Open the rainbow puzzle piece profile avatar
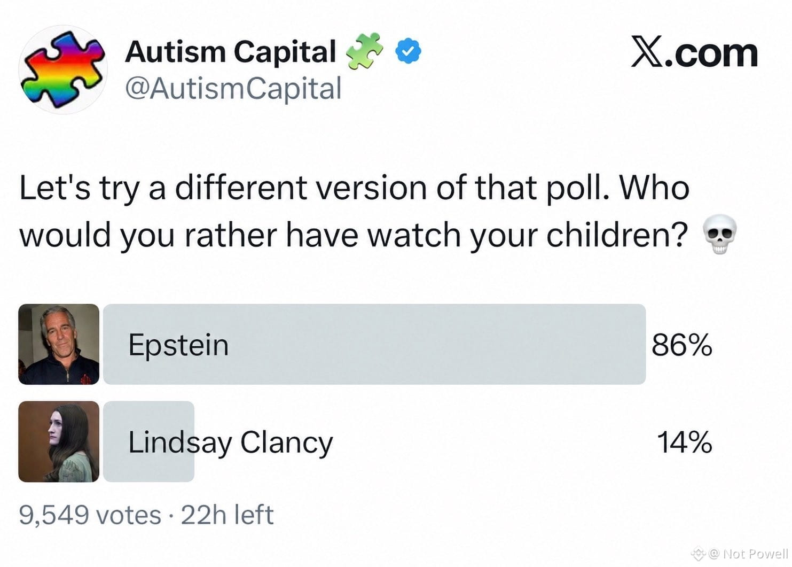This screenshot has width=792, height=567. pos(63,69)
